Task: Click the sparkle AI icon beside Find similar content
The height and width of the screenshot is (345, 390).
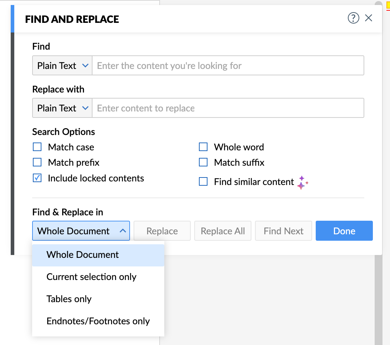Action: pyautogui.click(x=302, y=182)
